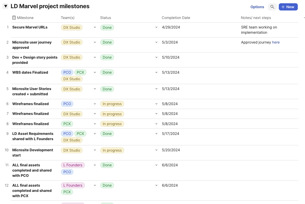Click completion date 4/29/2024
This screenshot has width=305, height=204.
(171, 27)
